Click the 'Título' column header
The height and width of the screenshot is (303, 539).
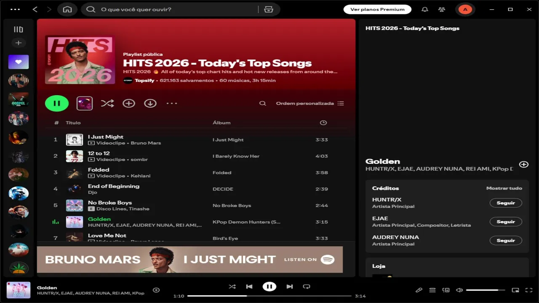point(73,122)
